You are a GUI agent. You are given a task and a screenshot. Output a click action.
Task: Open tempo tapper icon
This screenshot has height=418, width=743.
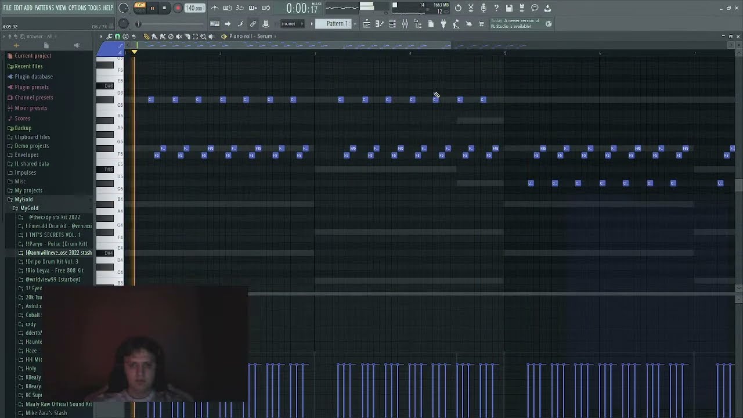point(456,24)
